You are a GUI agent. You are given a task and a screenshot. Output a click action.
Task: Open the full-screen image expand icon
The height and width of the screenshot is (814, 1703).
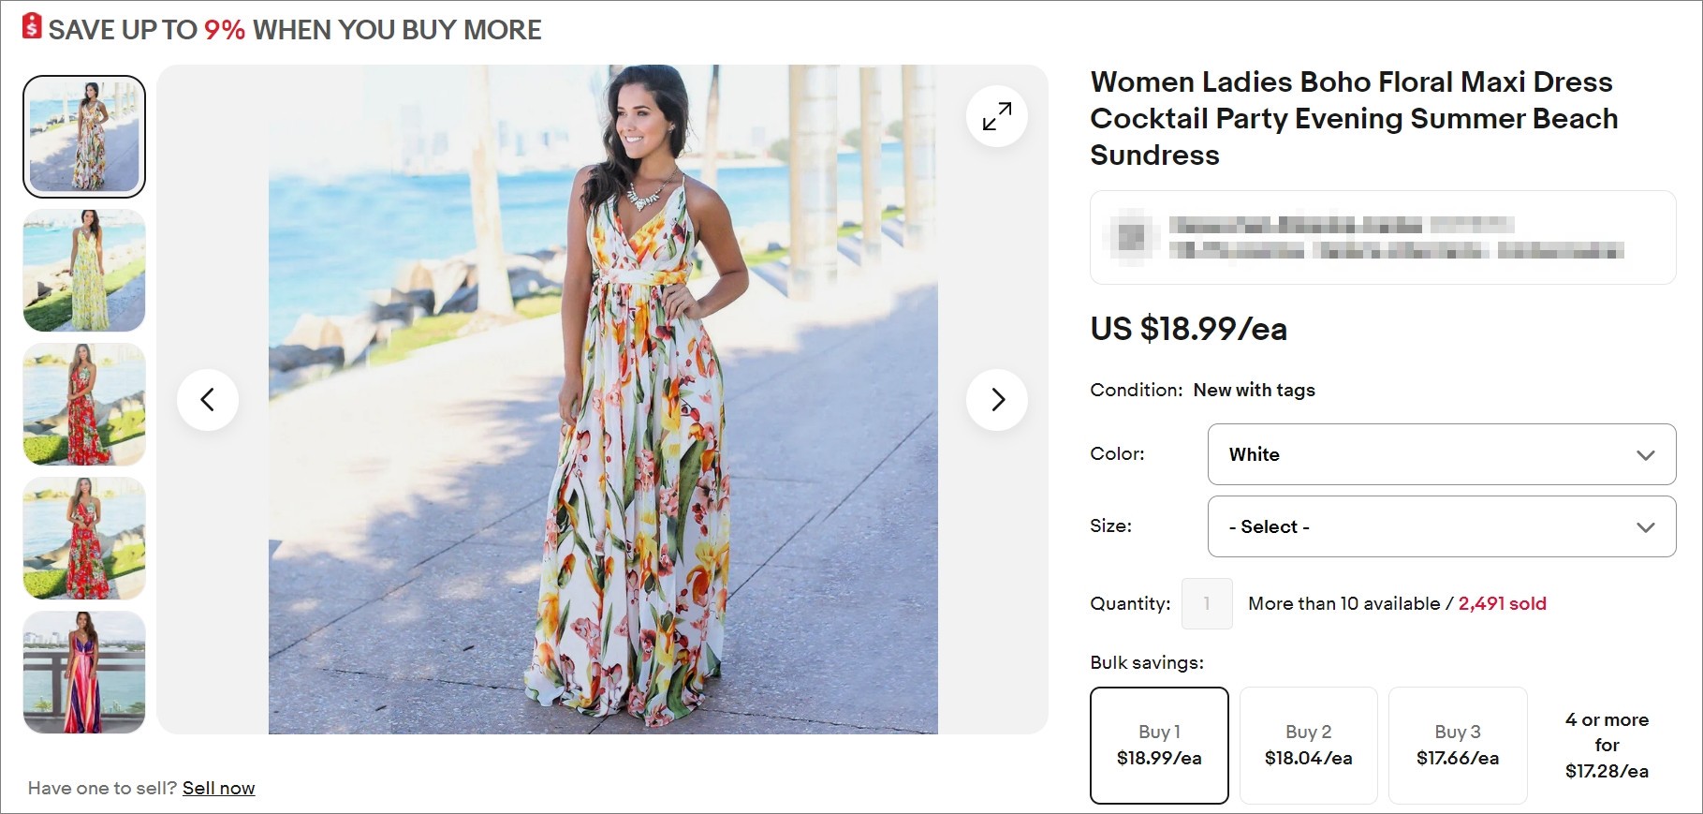[996, 116]
